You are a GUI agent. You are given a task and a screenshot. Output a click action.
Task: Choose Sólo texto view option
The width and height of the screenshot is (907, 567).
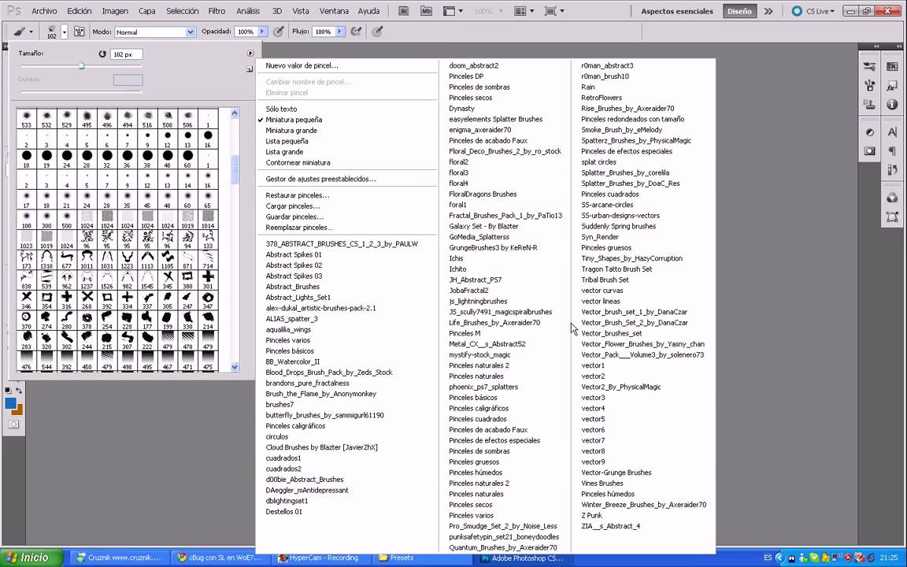[x=281, y=109]
